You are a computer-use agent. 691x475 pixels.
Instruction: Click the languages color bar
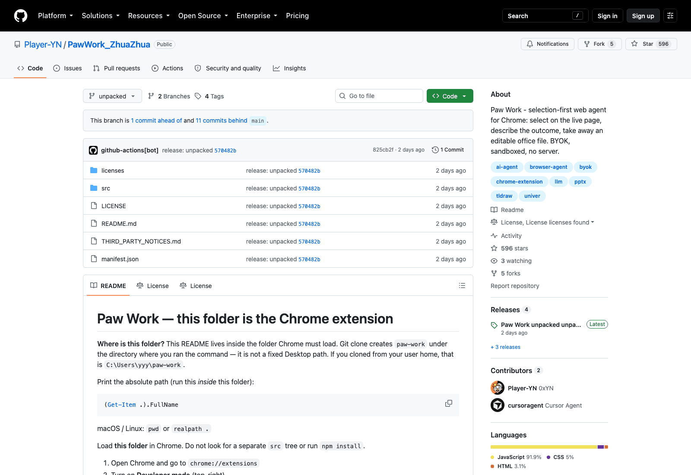pyautogui.click(x=549, y=447)
